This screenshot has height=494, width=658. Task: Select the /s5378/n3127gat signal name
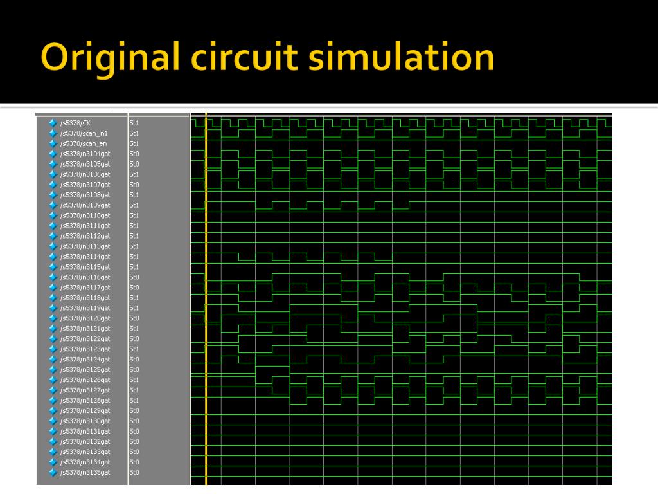85,390
